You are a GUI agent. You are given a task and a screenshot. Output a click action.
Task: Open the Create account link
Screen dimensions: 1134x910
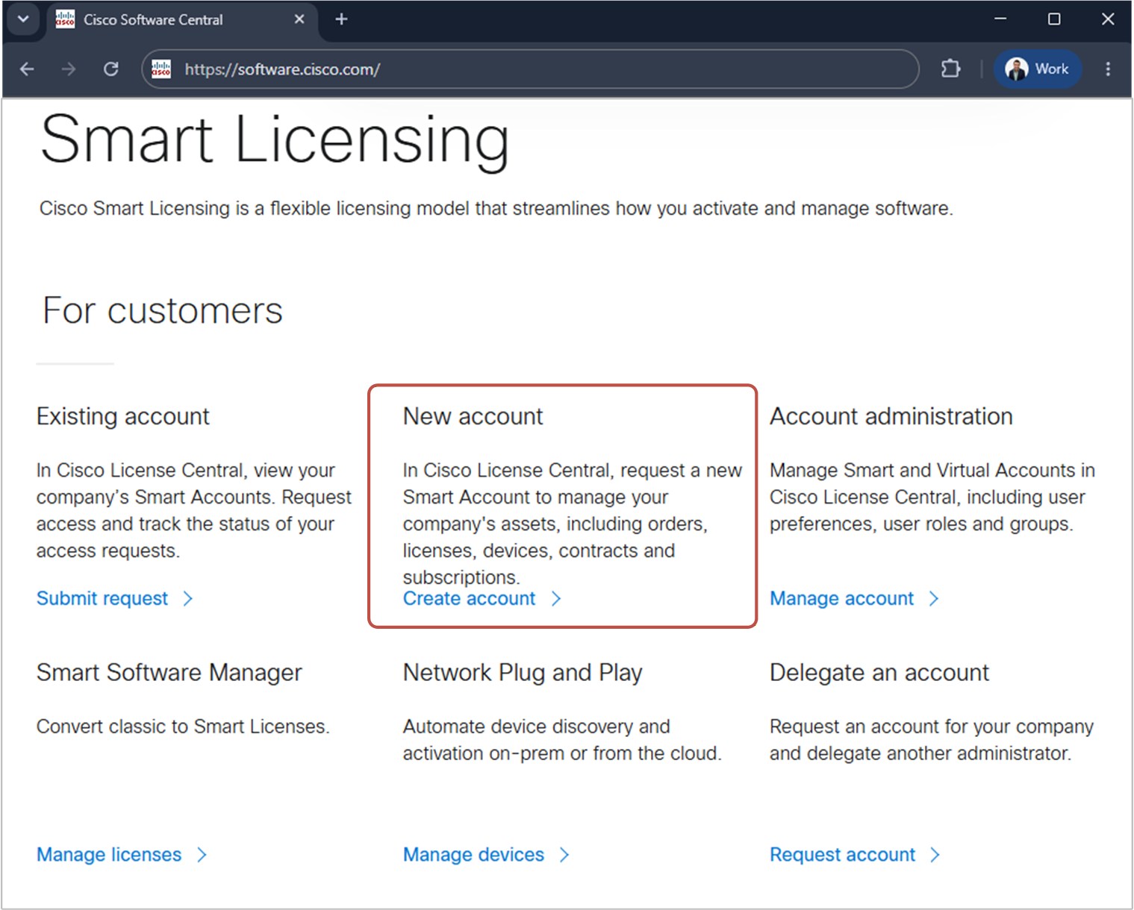pos(469,598)
